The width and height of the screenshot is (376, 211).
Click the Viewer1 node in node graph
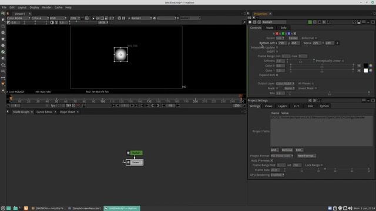point(135,162)
